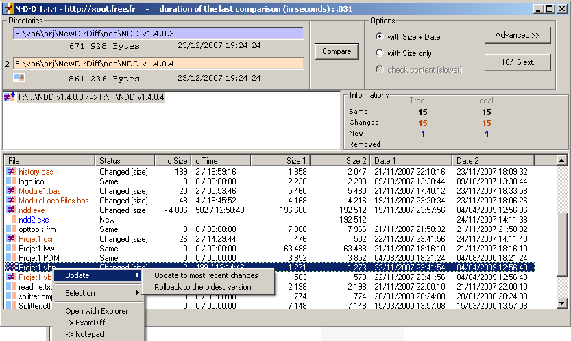Click the comparison icon beside F:\...\NDD v1.4.0.3 tree entry
Screen dimensions: 571x341
click(x=10, y=97)
